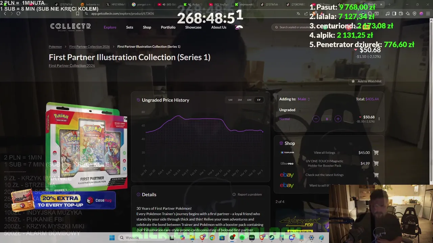Open UV ONE-TOUCH Magnetic Holder listing
The image size is (433, 243).
pyautogui.click(x=324, y=163)
